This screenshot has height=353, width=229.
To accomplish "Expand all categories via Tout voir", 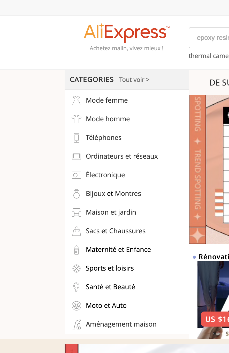I will 134,80.
